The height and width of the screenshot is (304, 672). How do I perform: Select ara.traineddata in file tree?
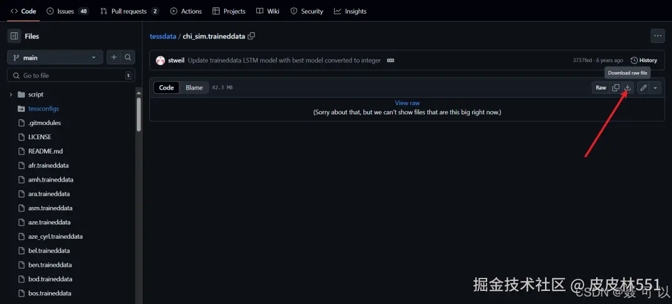tap(49, 193)
